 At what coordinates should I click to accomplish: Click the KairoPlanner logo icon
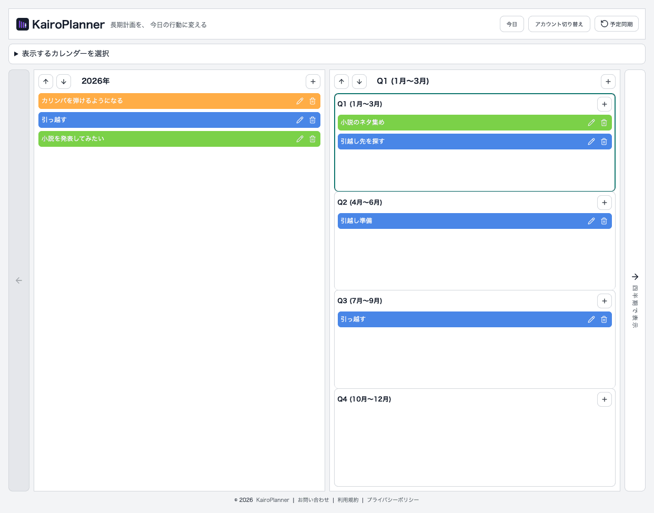click(21, 24)
